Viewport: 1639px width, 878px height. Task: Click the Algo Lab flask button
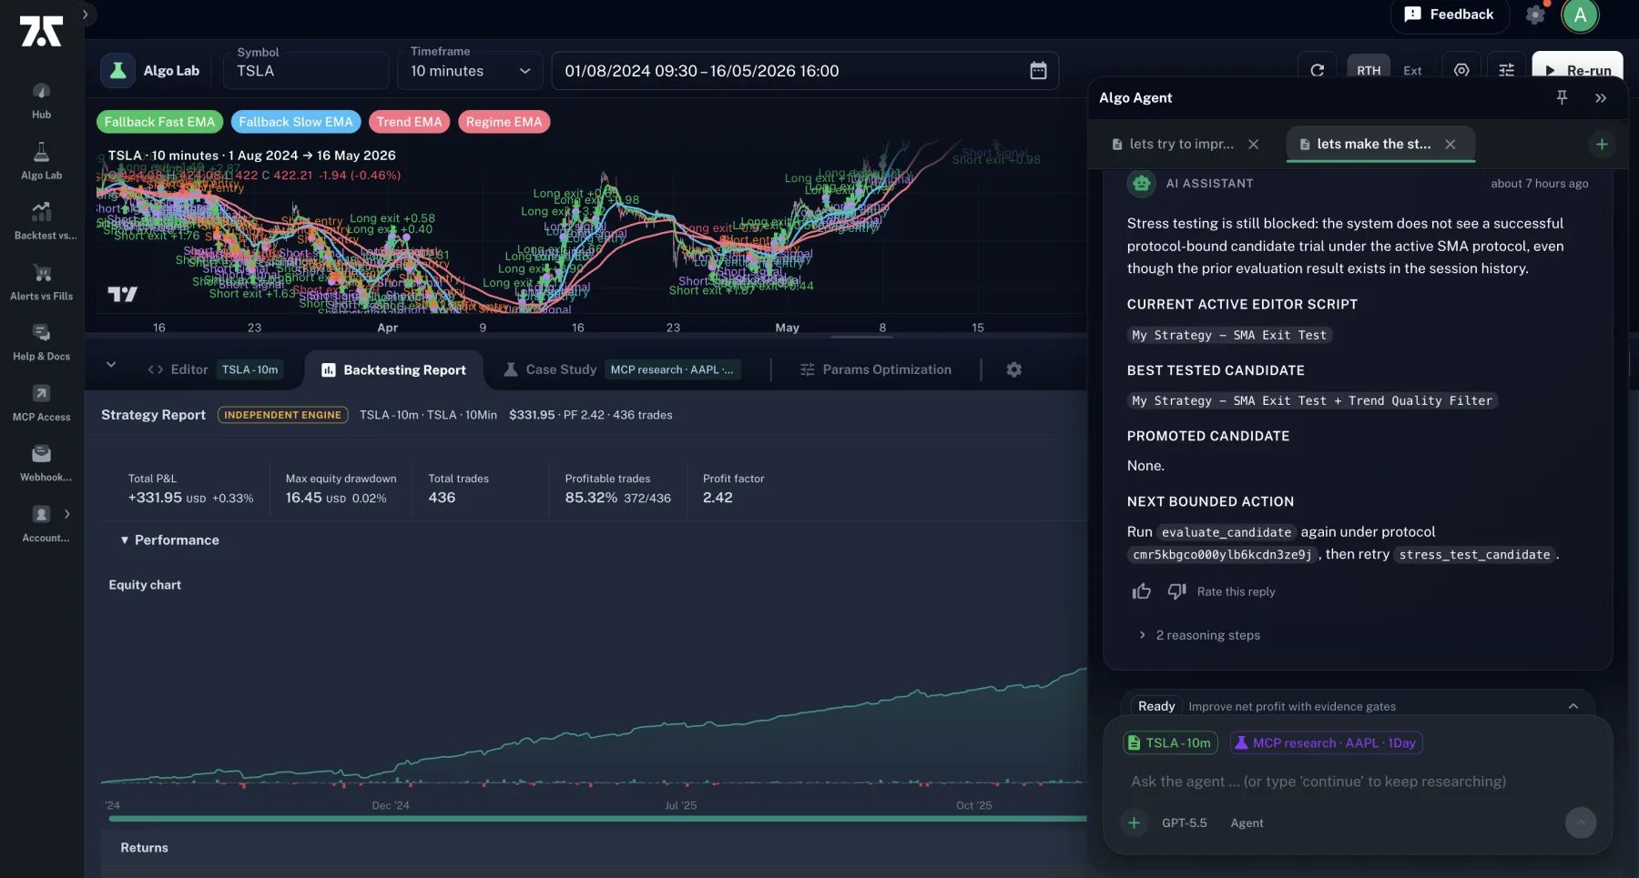[117, 71]
